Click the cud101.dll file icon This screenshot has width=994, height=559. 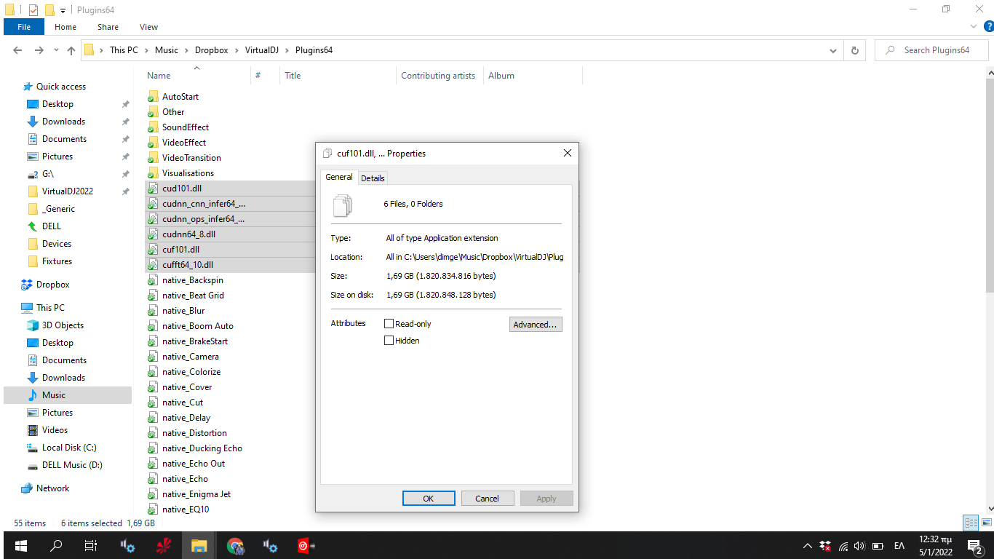[153, 189]
